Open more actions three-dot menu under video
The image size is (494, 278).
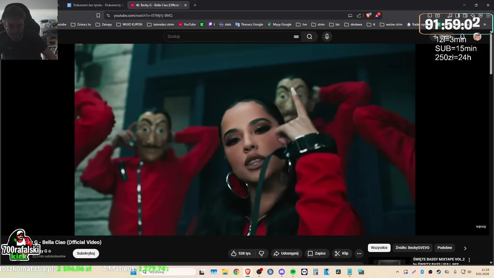tap(359, 253)
